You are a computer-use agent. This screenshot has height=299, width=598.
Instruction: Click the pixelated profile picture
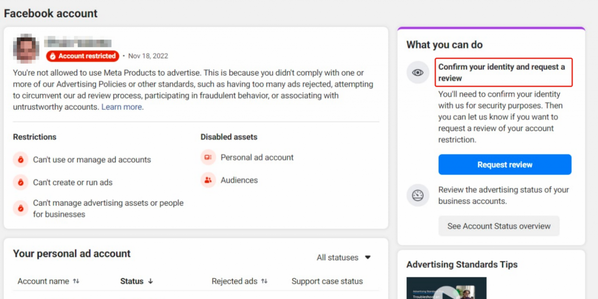pyautogui.click(x=26, y=49)
